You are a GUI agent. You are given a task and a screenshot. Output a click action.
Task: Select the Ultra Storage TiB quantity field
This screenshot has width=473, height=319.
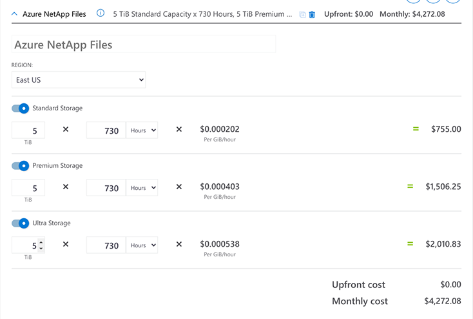pyautogui.click(x=28, y=245)
